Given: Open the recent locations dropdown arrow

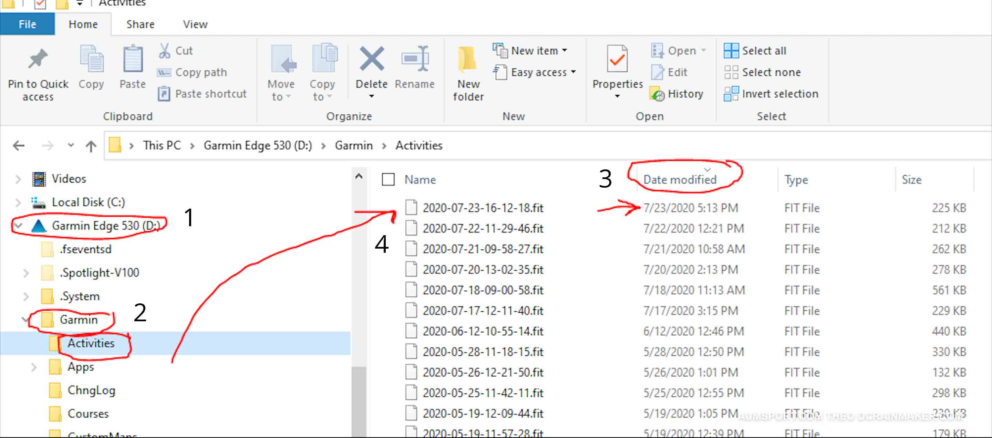Looking at the screenshot, I should [x=71, y=145].
